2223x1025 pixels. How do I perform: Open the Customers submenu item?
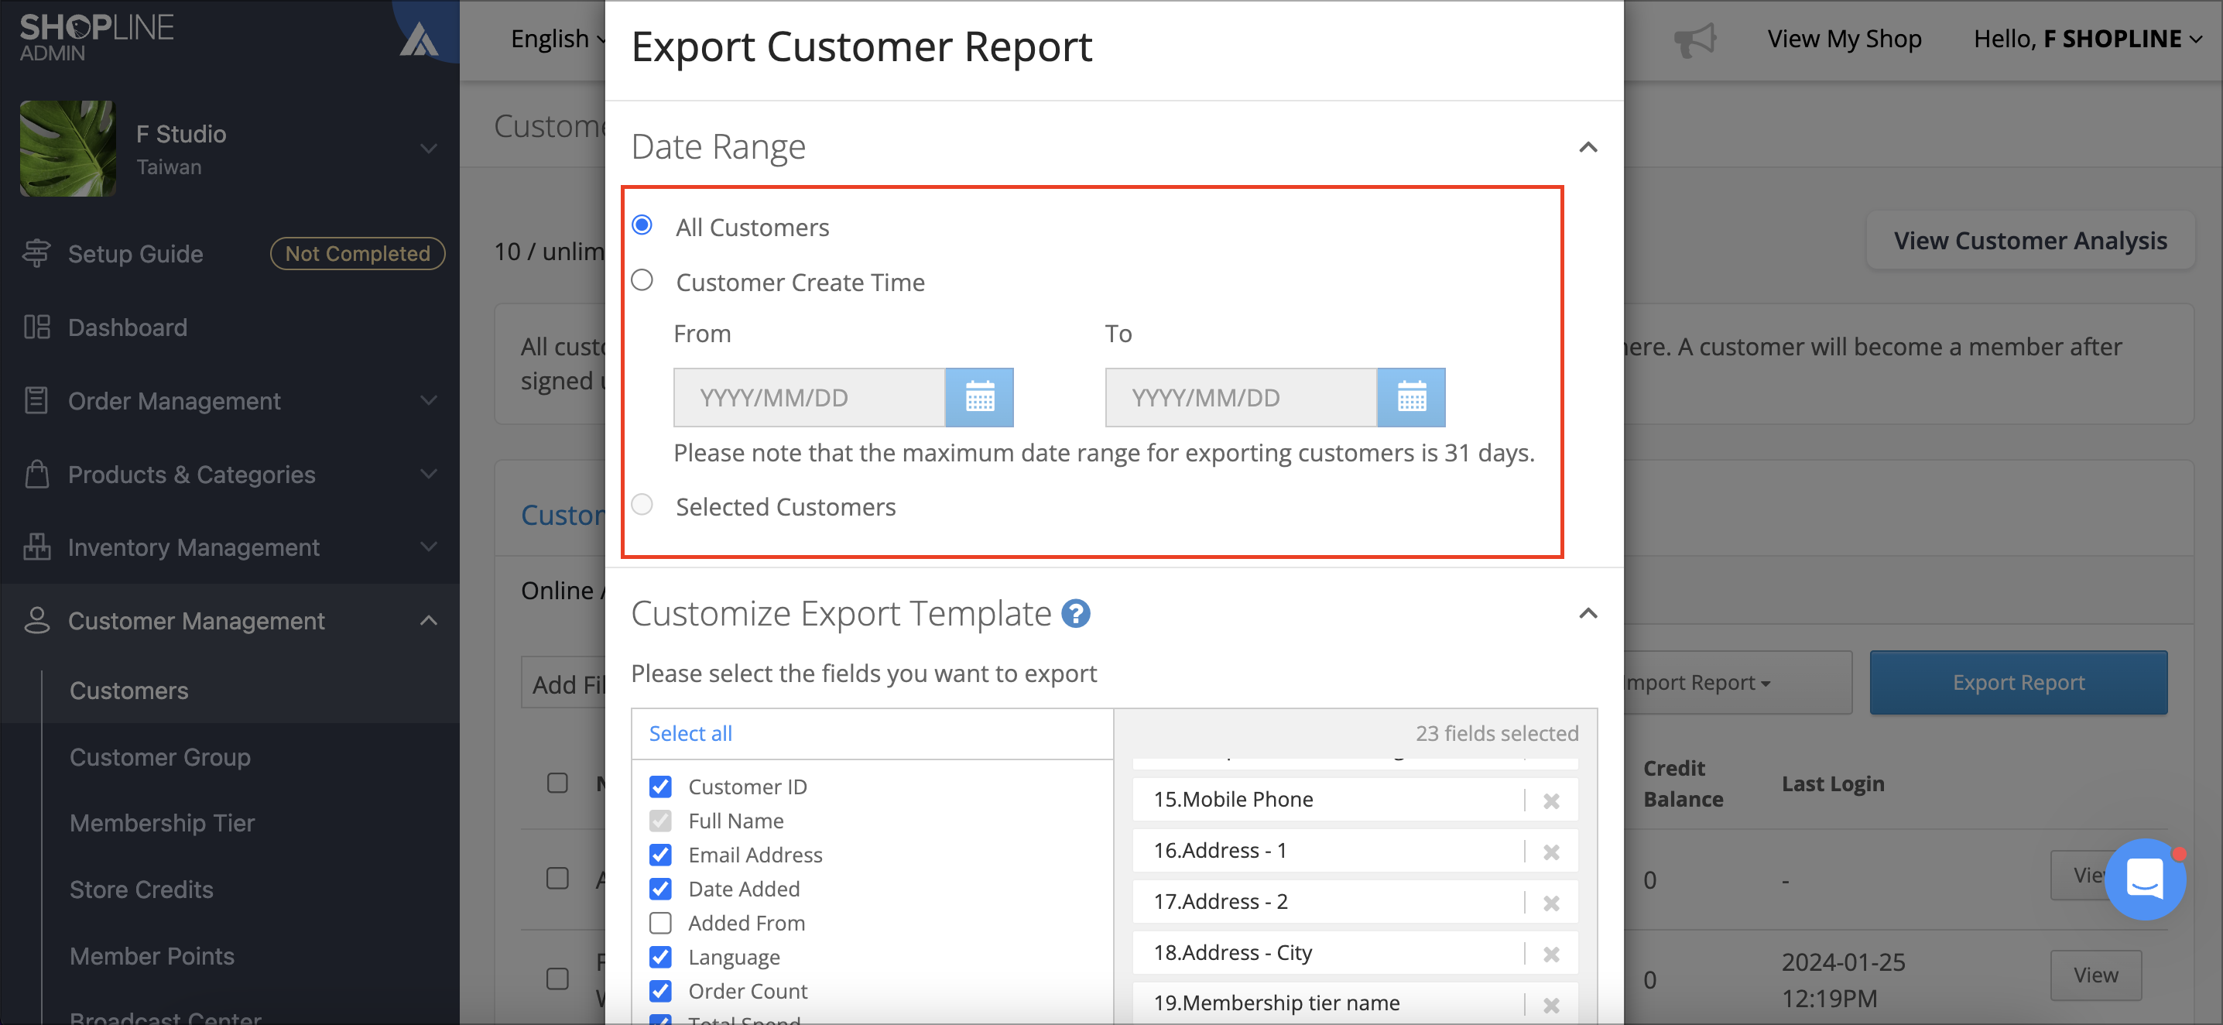click(x=128, y=691)
